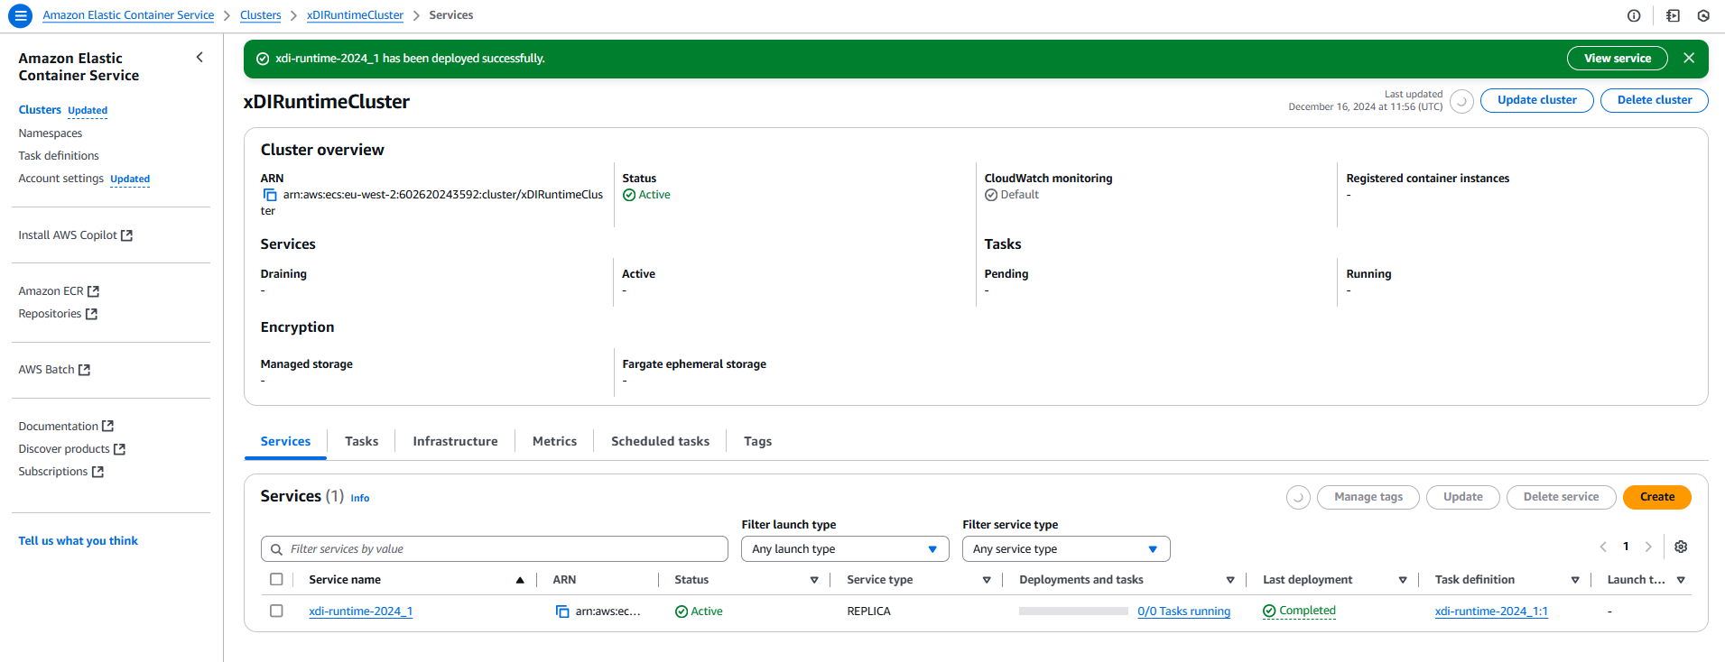Refresh the services list
Screen dimensions: 1725x662
pos(1298,497)
